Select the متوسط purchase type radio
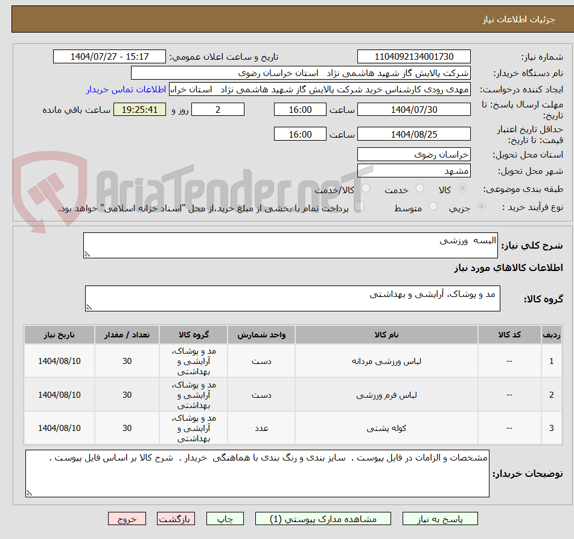The width and height of the screenshot is (574, 539). [433, 206]
